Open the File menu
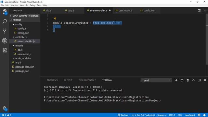 coord(2,5)
